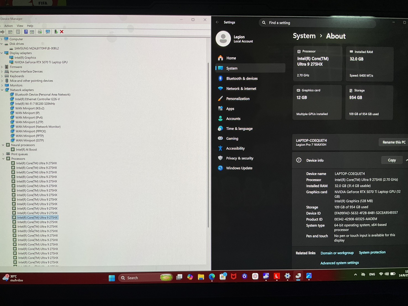Open Apps settings
The width and height of the screenshot is (408, 306).
tap(250, 109)
